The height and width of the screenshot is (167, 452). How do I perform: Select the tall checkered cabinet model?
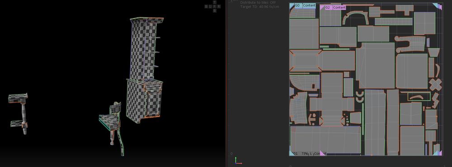pos(145,70)
